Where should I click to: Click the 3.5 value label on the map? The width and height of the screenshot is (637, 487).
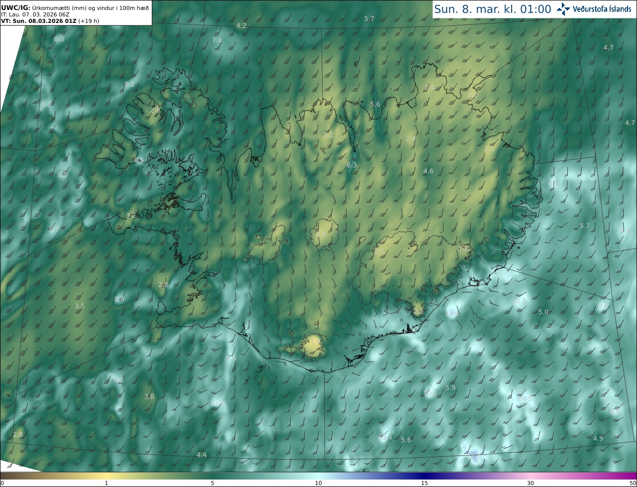pos(80,306)
